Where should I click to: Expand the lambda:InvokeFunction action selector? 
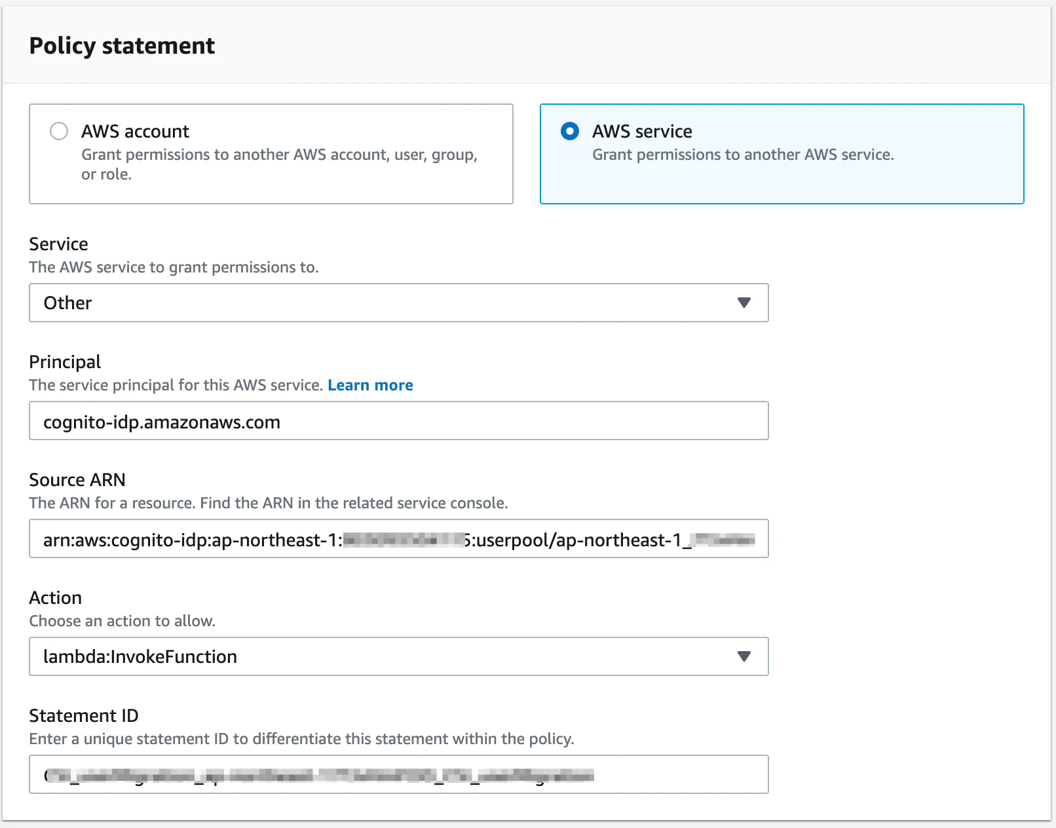click(x=398, y=656)
